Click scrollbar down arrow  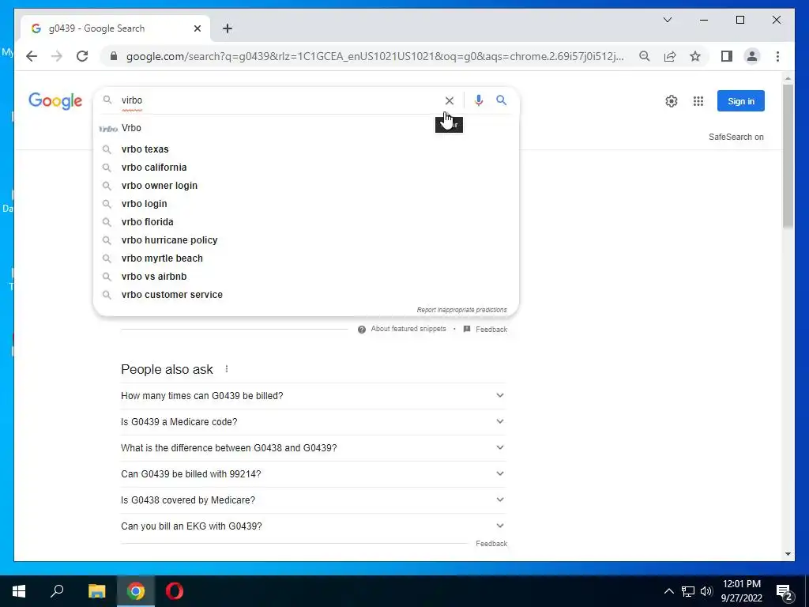pos(788,554)
